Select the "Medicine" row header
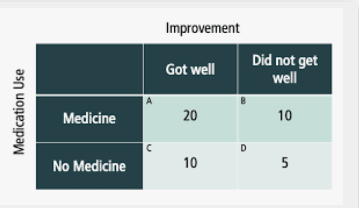Viewport: 359px width, 208px height. coord(89,119)
